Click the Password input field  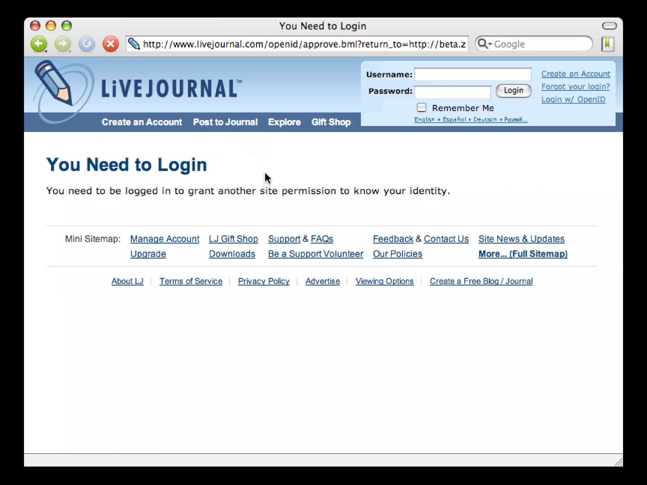click(x=452, y=92)
